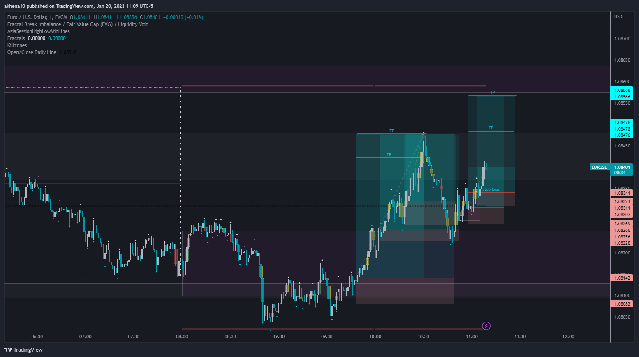Click the AsiaSessionHighLowMidLines indicator legend
Screen dimensions: 639x357
[39, 31]
